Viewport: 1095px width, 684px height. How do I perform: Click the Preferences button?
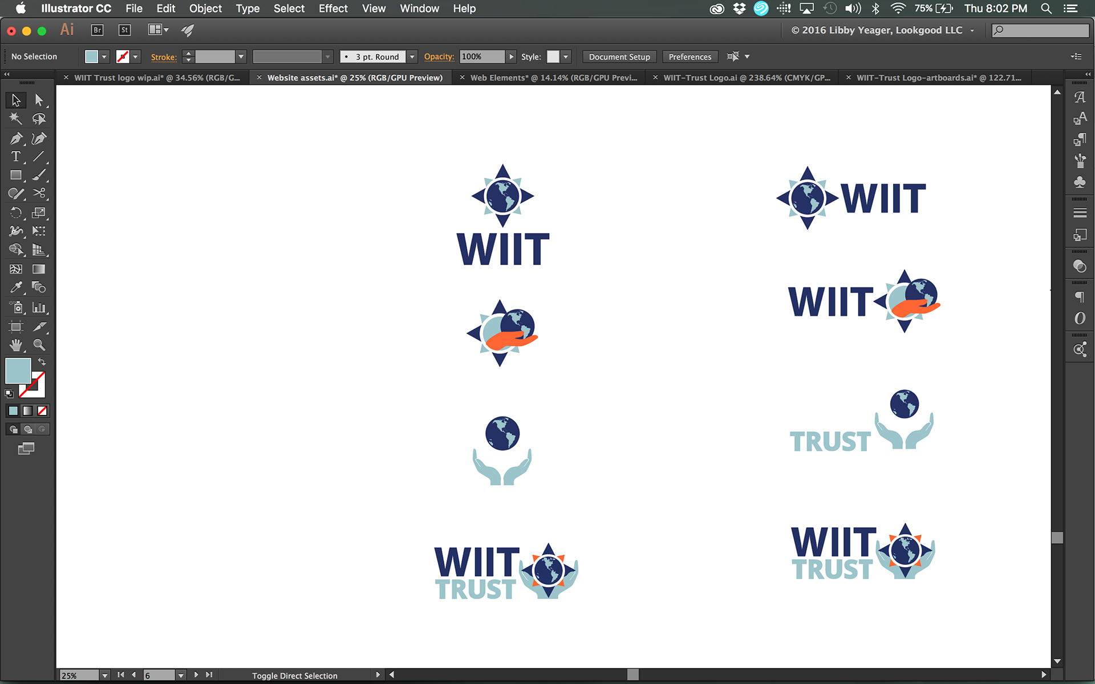[690, 56]
